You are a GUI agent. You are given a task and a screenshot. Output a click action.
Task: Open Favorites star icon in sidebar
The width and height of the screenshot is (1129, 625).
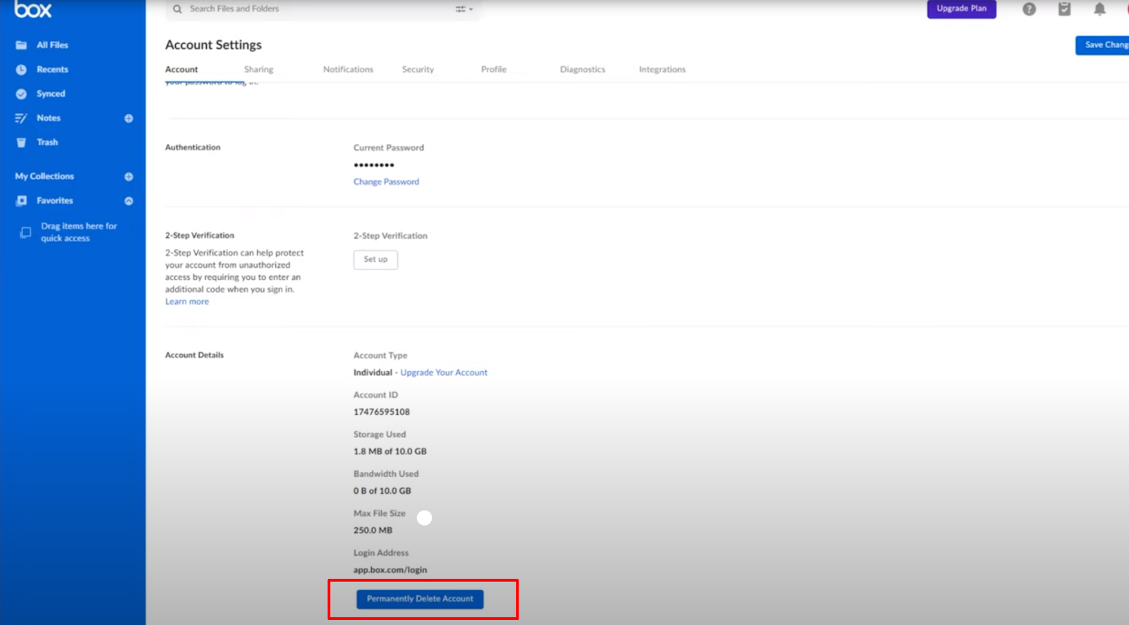point(21,201)
